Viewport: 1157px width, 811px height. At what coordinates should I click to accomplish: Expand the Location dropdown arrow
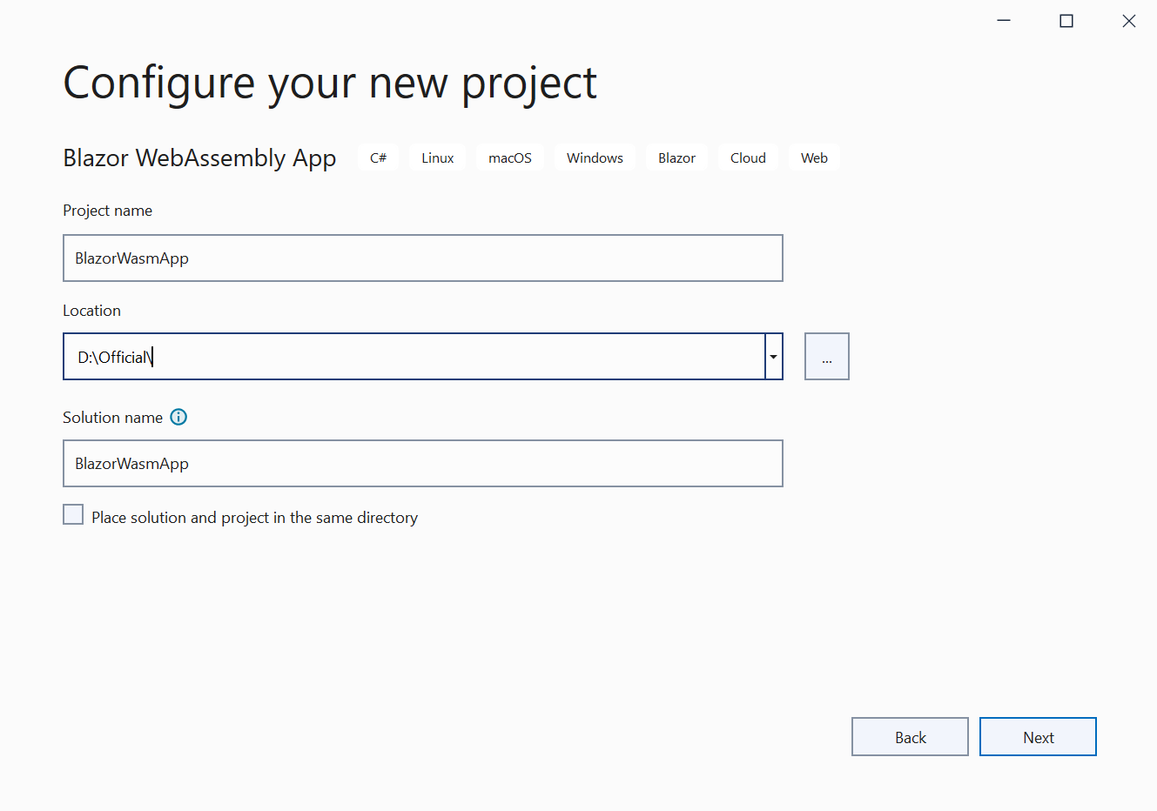[773, 357]
